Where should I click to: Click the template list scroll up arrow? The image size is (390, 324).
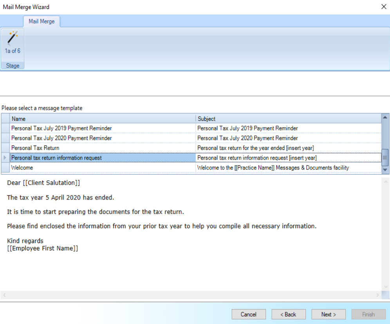[x=385, y=117]
